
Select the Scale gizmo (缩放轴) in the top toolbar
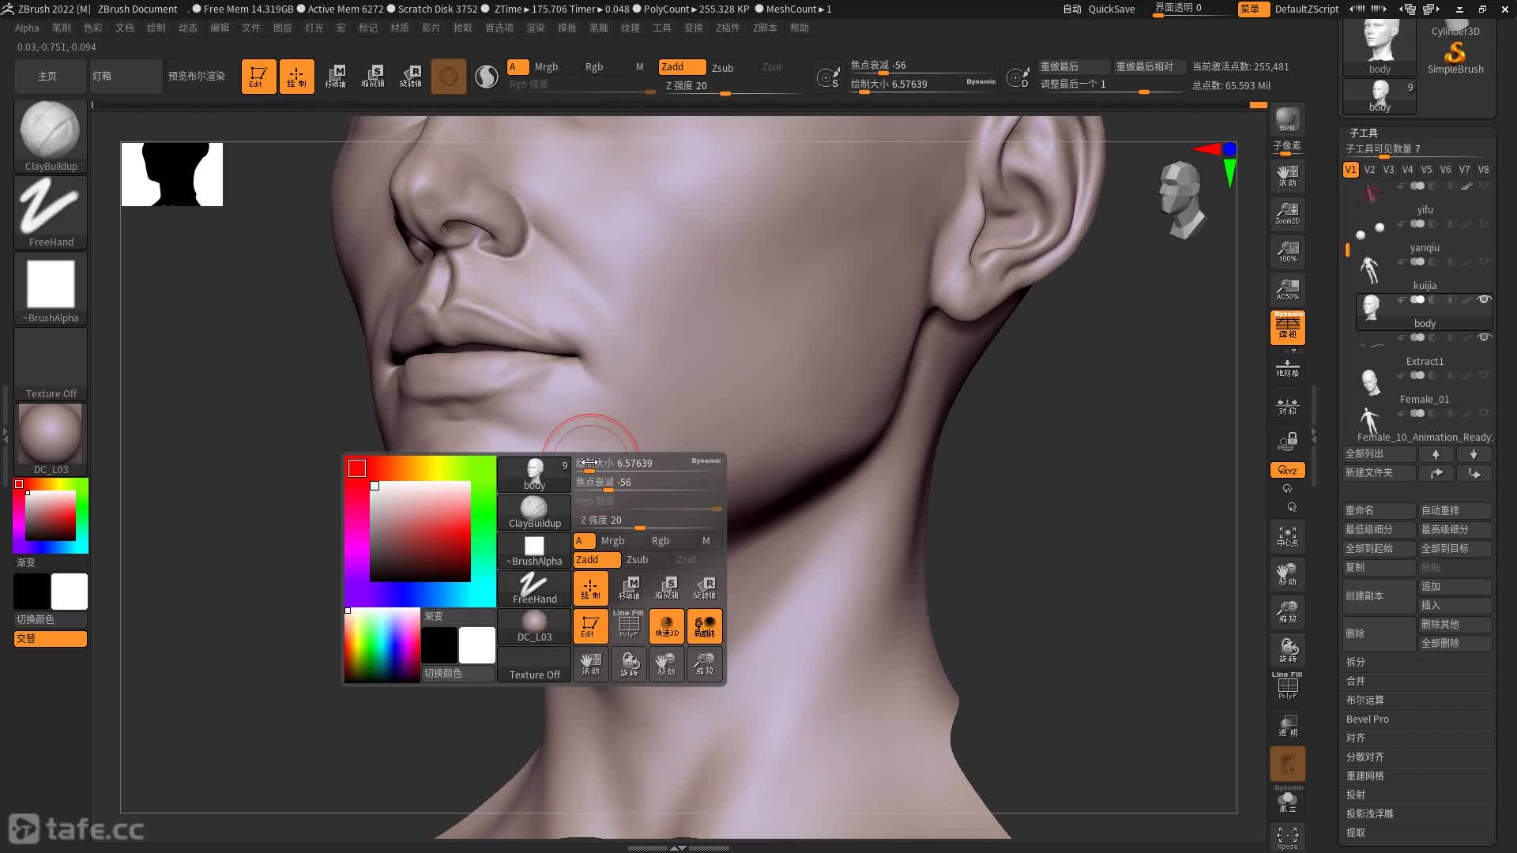coord(373,77)
